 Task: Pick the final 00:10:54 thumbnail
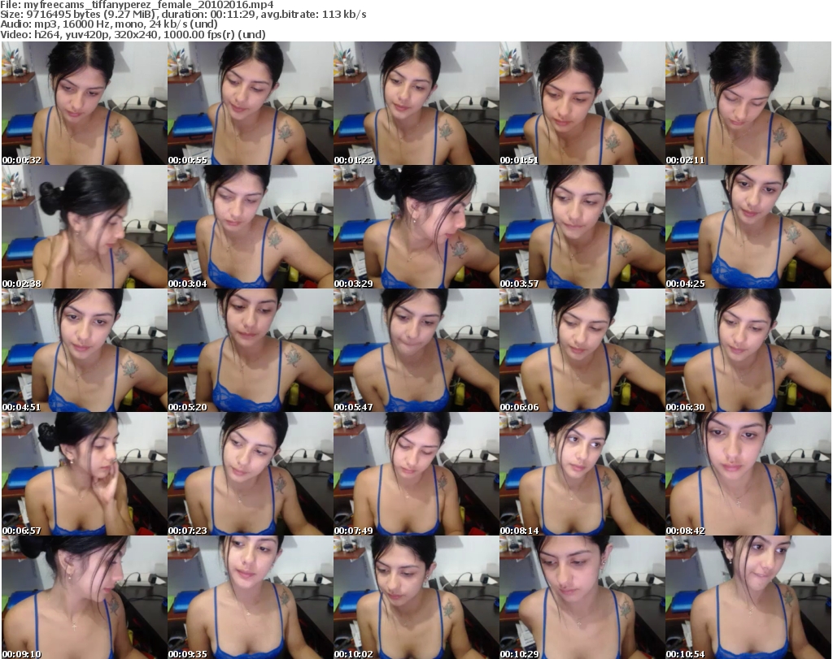click(x=748, y=597)
